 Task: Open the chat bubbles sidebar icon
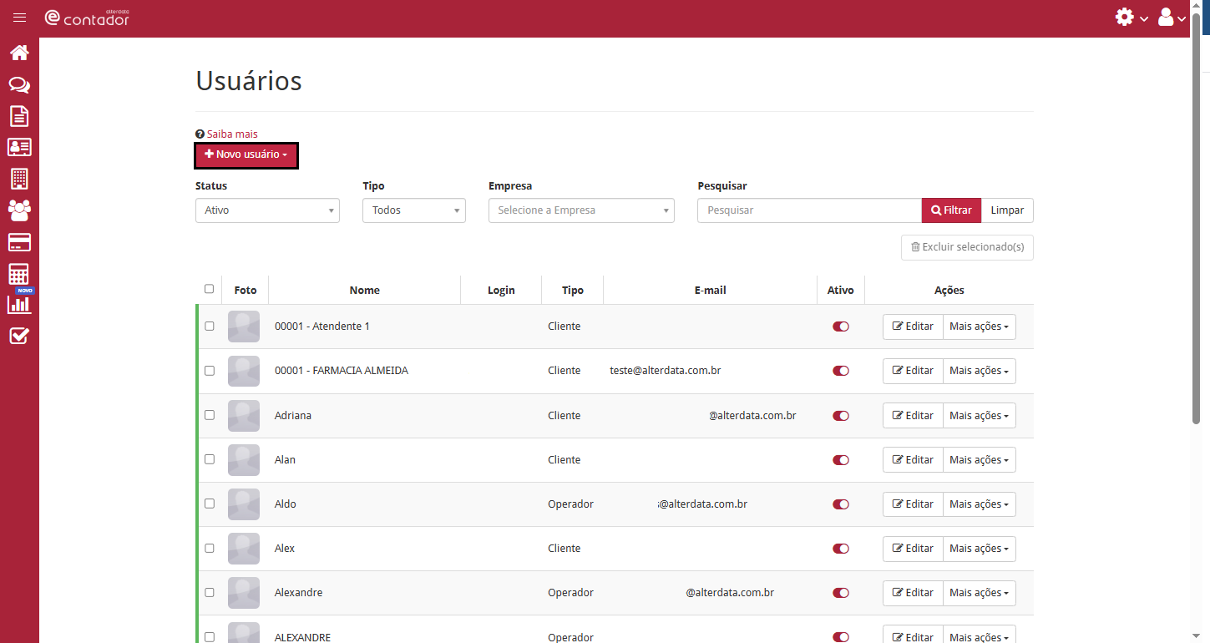[x=19, y=85]
